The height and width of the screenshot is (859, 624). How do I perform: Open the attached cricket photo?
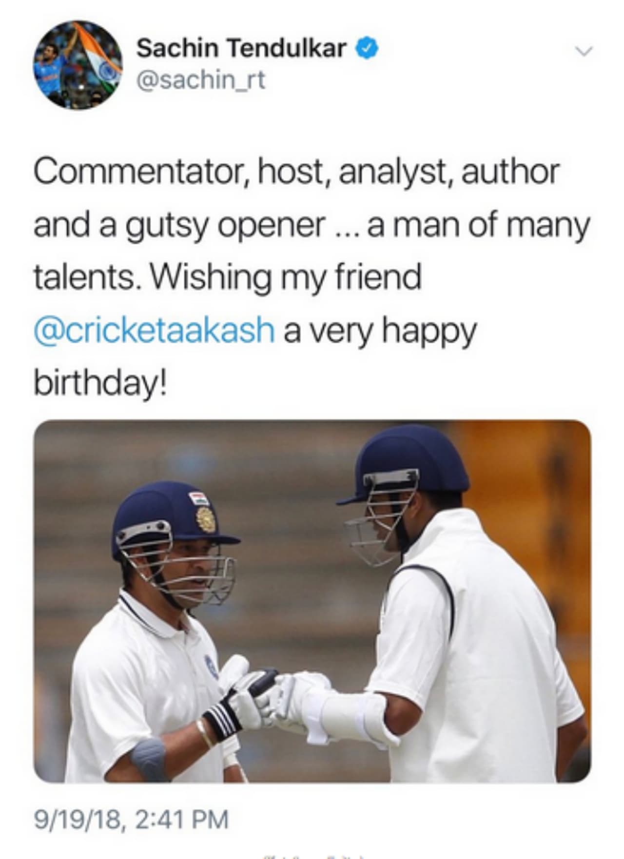[x=312, y=601]
